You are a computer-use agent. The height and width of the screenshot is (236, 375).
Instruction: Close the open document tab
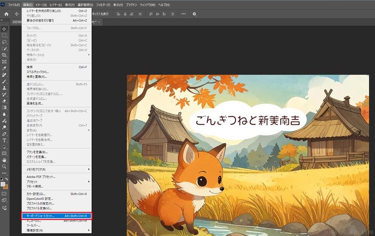coord(99,22)
